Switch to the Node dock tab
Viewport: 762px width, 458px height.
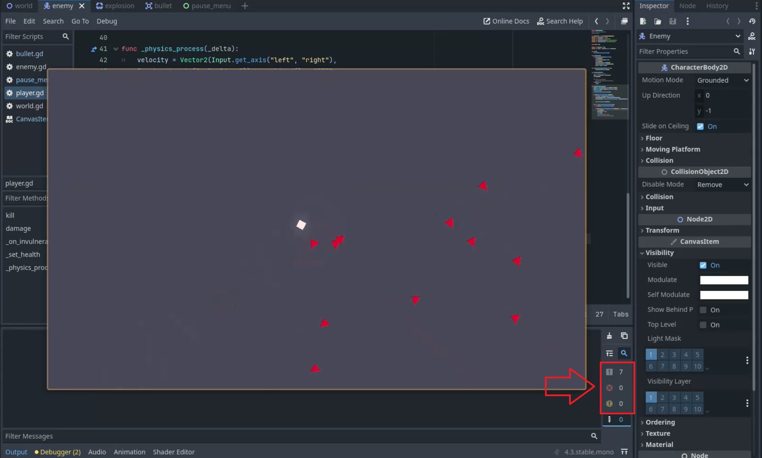[687, 6]
